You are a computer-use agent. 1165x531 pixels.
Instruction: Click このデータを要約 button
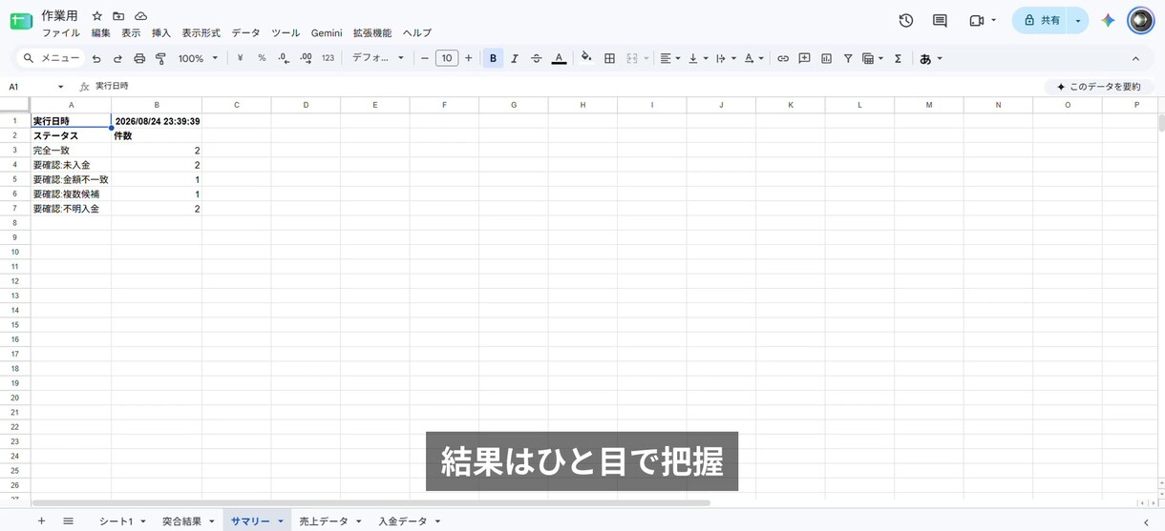click(1098, 87)
